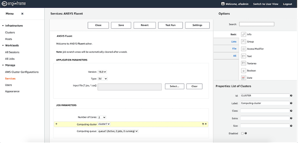Open the Settings button
This screenshot has height=143, width=298.
click(197, 25)
